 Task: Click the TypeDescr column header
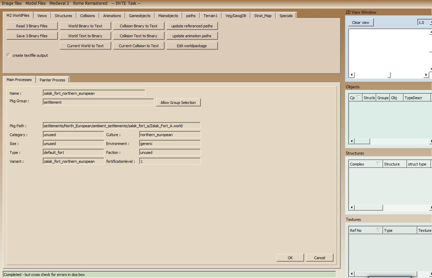pyautogui.click(x=417, y=98)
